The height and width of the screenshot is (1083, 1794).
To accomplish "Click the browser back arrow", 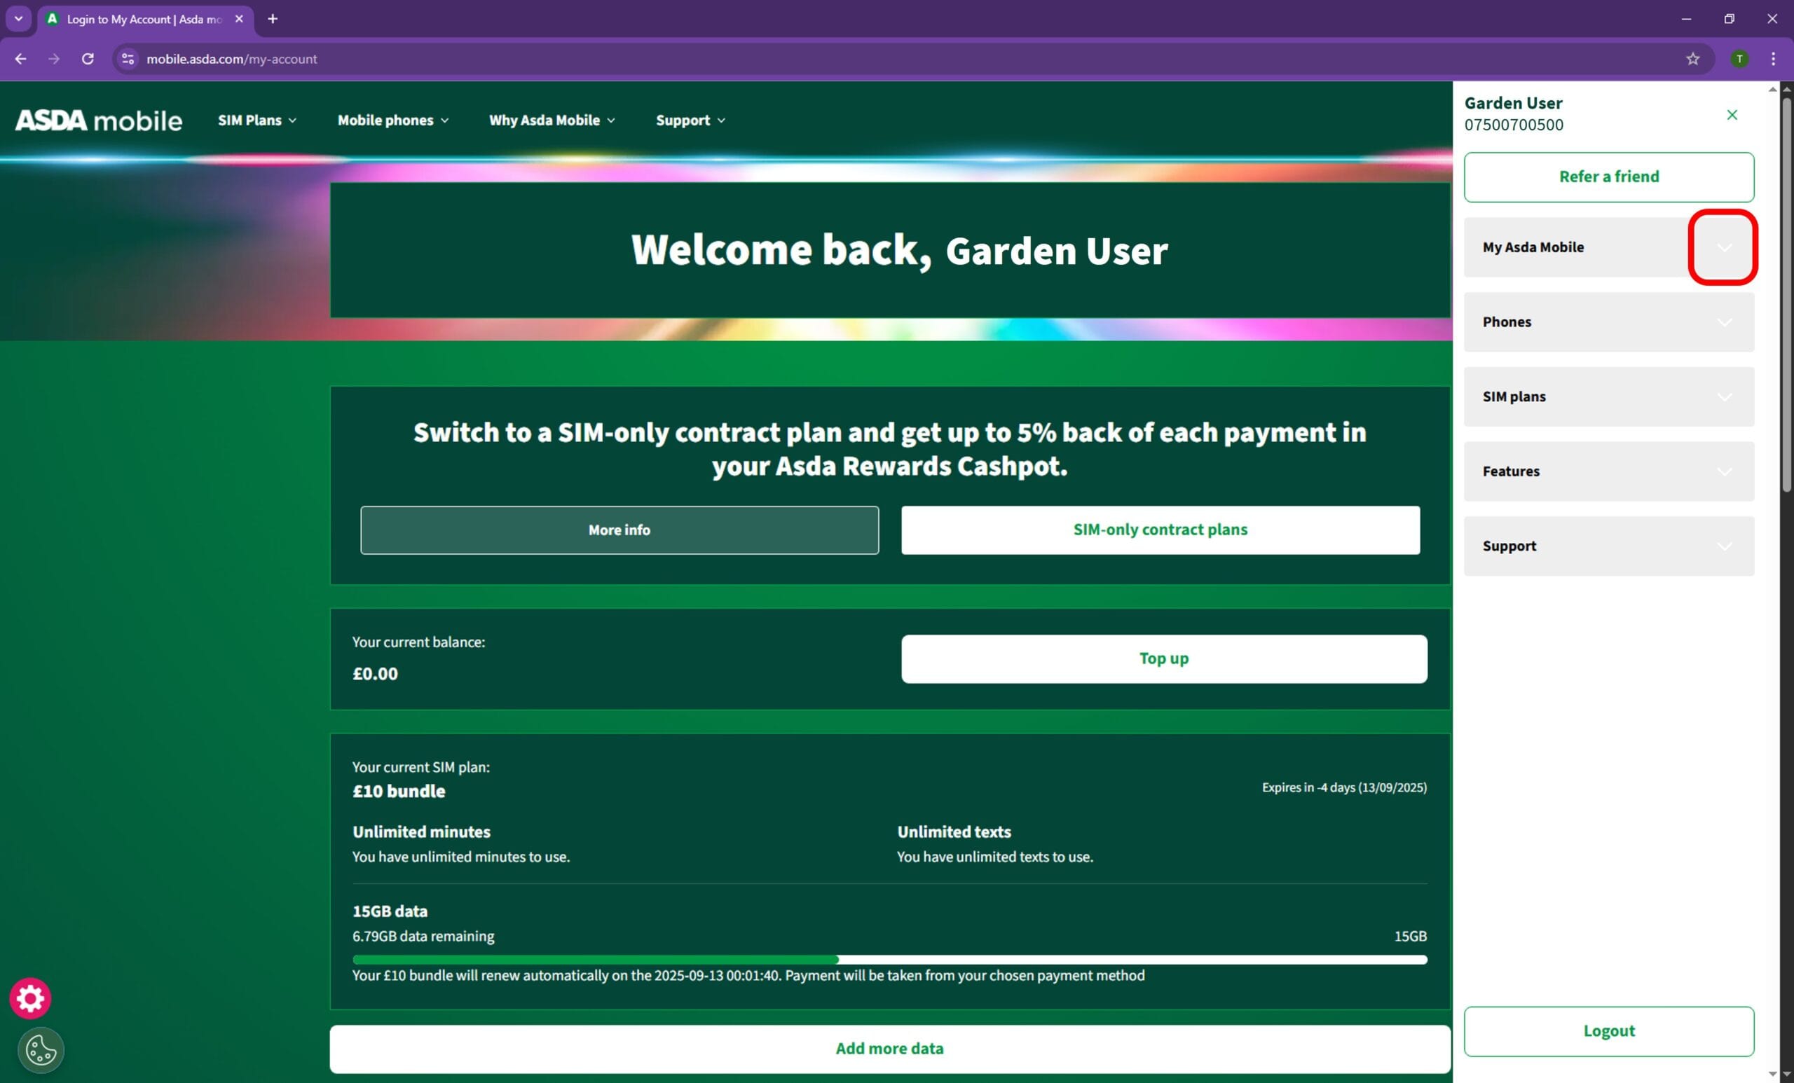I will [20, 59].
